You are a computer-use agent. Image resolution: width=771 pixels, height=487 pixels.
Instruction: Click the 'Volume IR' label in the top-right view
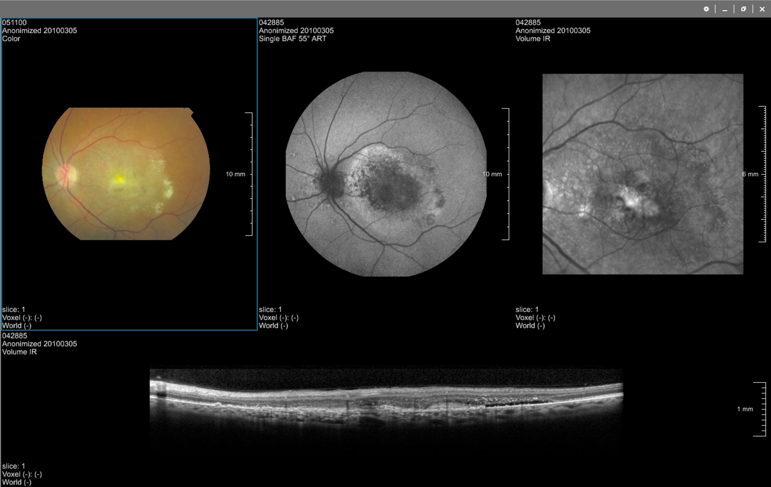pyautogui.click(x=533, y=39)
